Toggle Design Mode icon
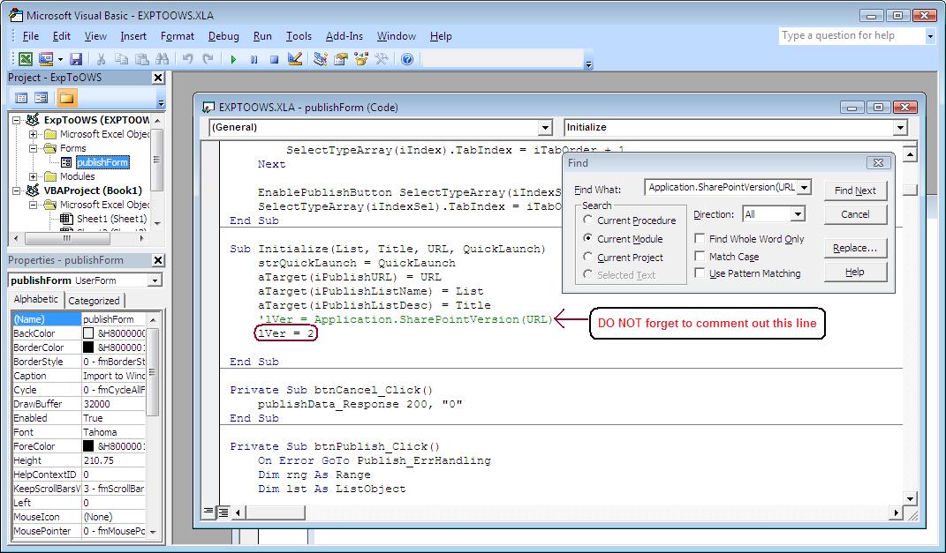This screenshot has height=553, width=946. coord(294,59)
